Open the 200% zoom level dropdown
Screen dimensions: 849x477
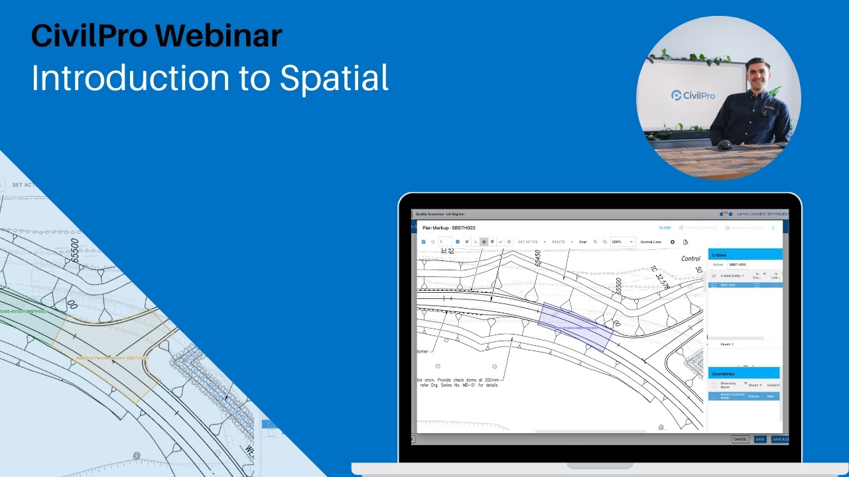623,242
